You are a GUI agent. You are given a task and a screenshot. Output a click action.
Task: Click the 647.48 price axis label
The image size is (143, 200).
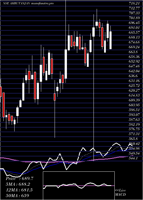(134, 66)
